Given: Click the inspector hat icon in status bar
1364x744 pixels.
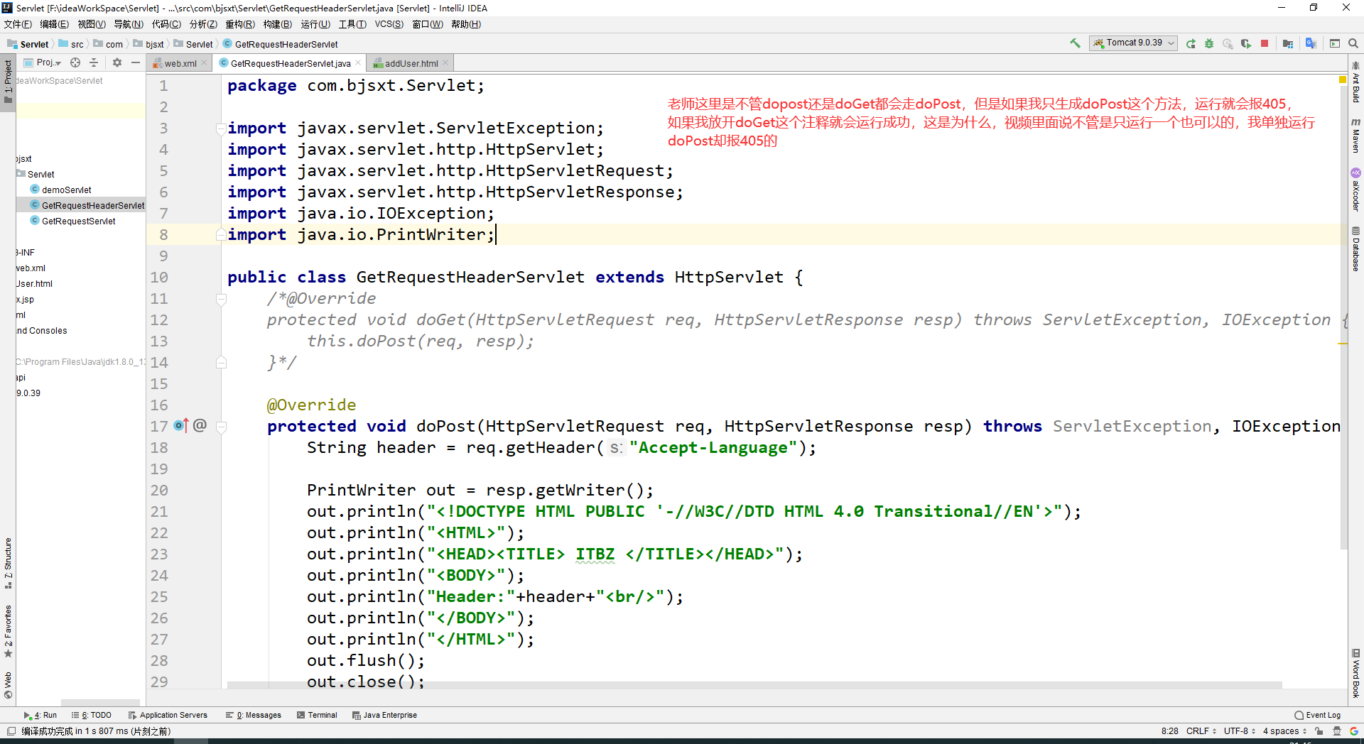Looking at the screenshot, I should pos(1337,731).
